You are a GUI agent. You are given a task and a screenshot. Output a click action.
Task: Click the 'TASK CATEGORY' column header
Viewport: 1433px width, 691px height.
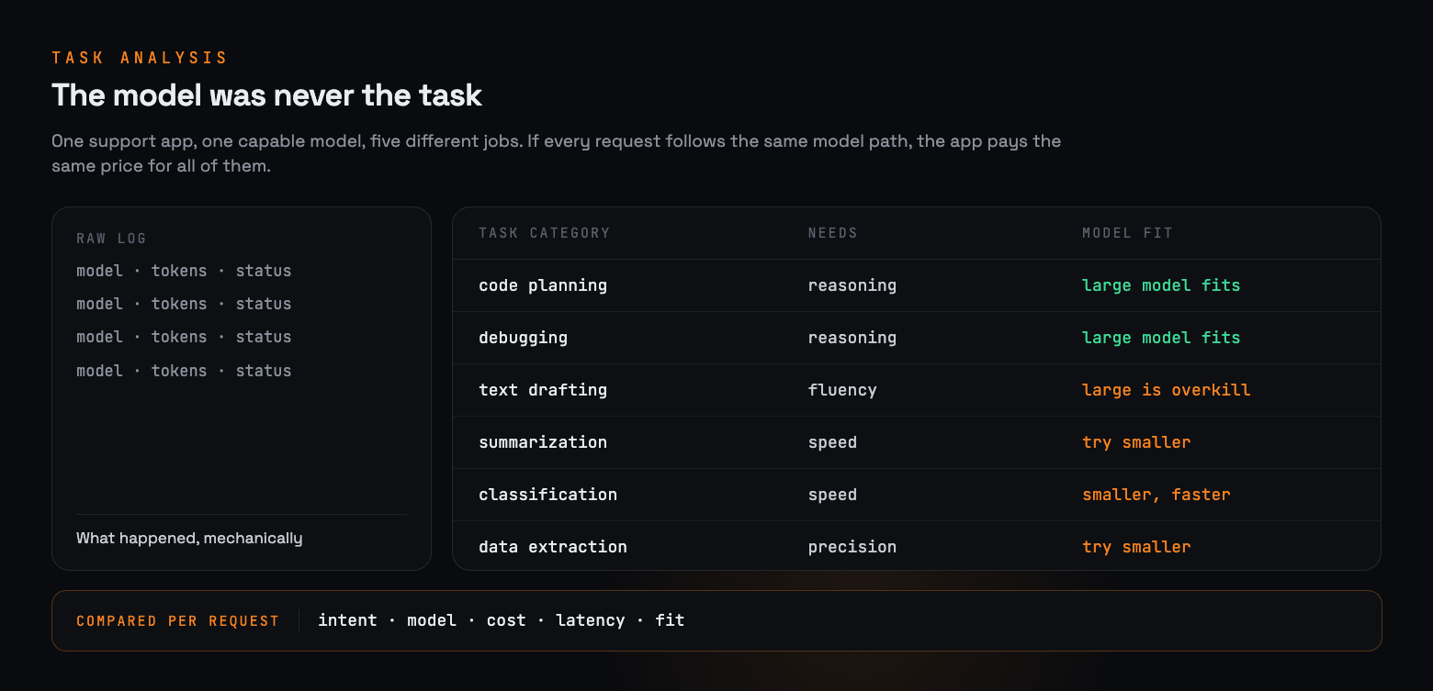545,233
